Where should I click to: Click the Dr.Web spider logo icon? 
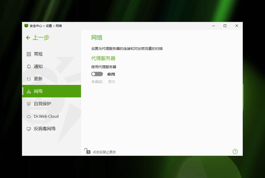26,26
